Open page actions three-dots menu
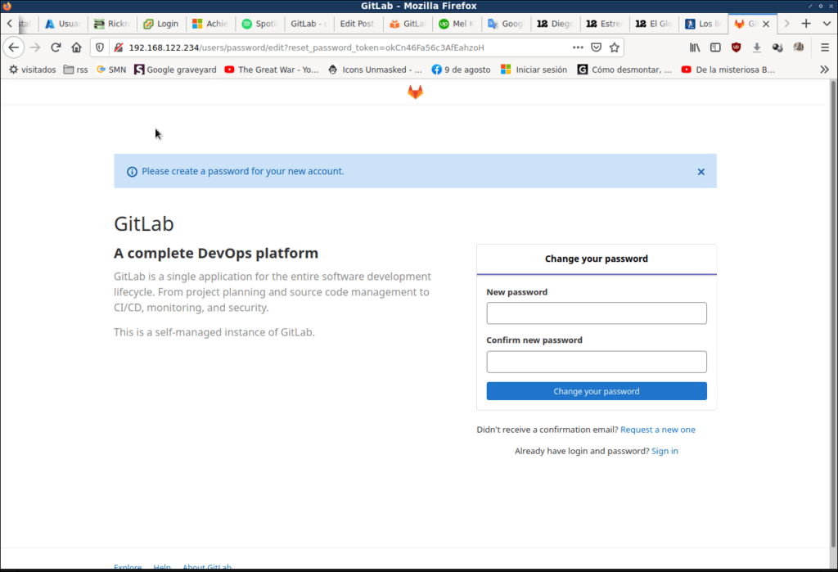The height and width of the screenshot is (572, 838). [578, 47]
